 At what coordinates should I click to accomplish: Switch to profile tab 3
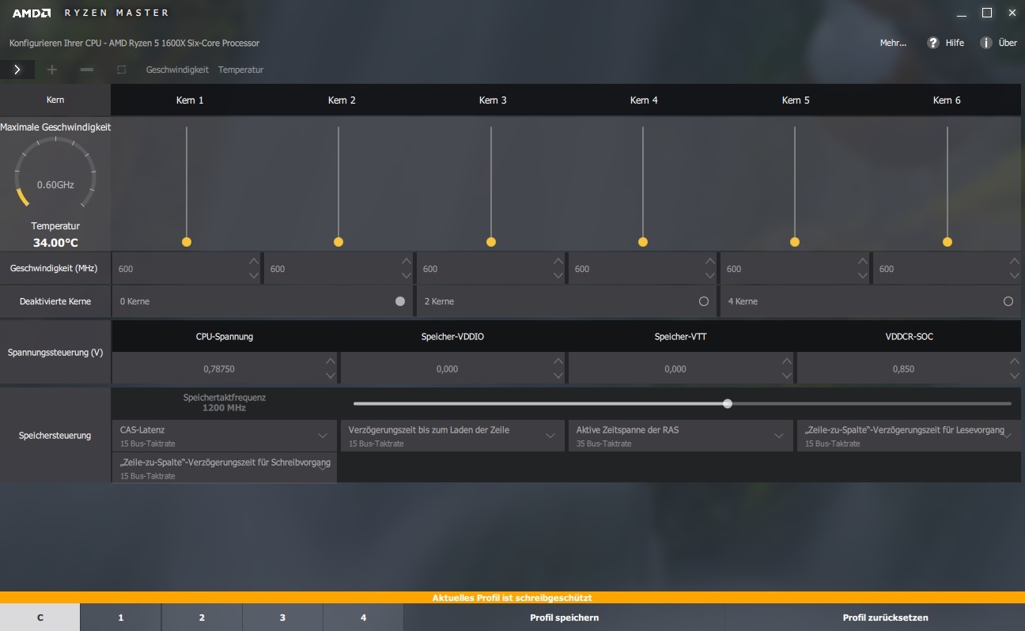pyautogui.click(x=282, y=618)
